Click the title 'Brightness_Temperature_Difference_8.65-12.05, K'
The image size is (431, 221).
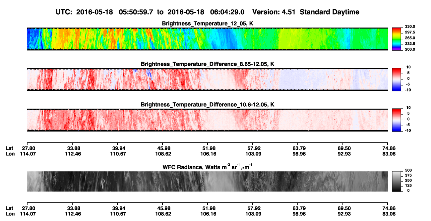click(208, 64)
